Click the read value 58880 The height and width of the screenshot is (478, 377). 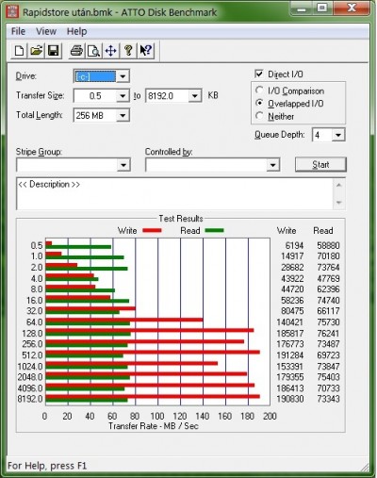(x=328, y=245)
